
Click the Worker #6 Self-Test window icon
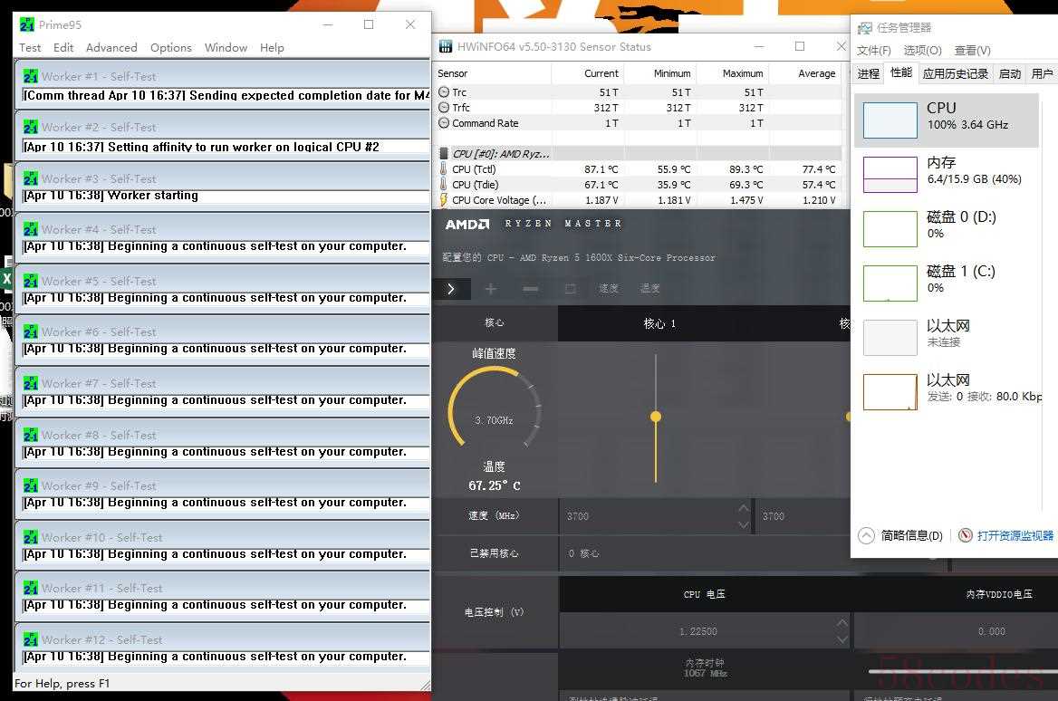click(31, 332)
